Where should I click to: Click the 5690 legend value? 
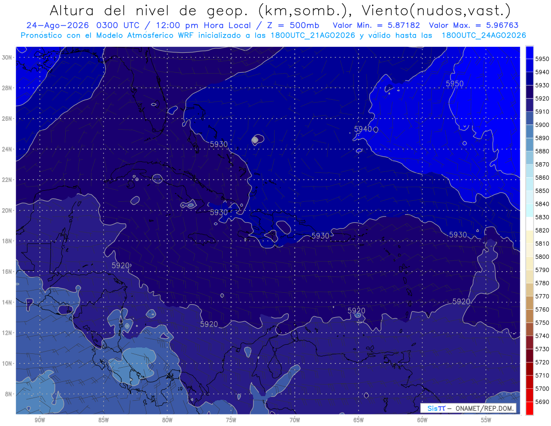click(x=542, y=402)
